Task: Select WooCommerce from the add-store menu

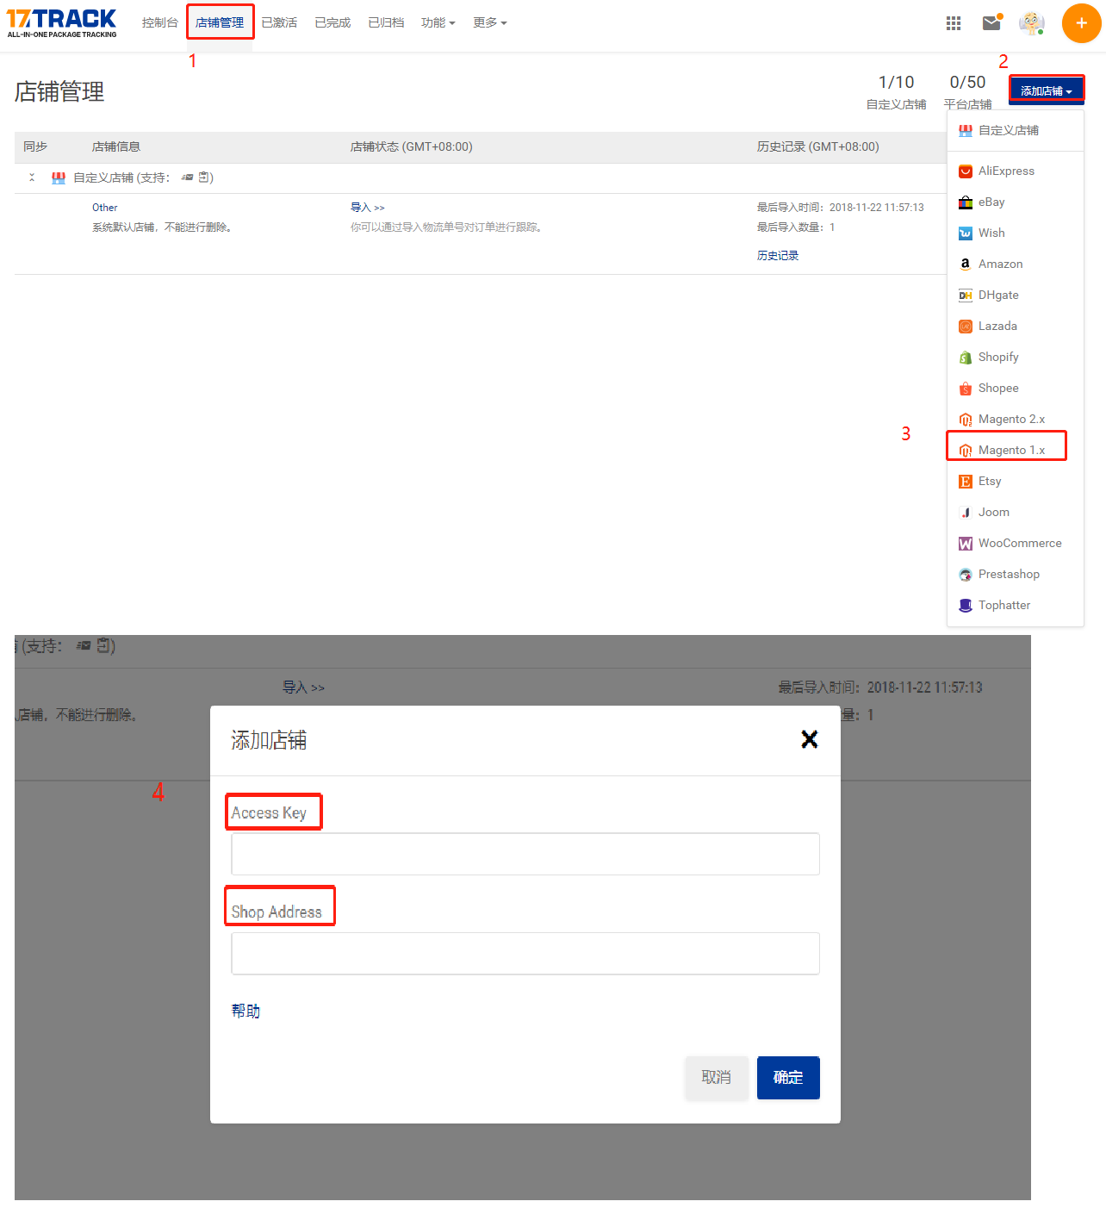Action: pos(1016,544)
